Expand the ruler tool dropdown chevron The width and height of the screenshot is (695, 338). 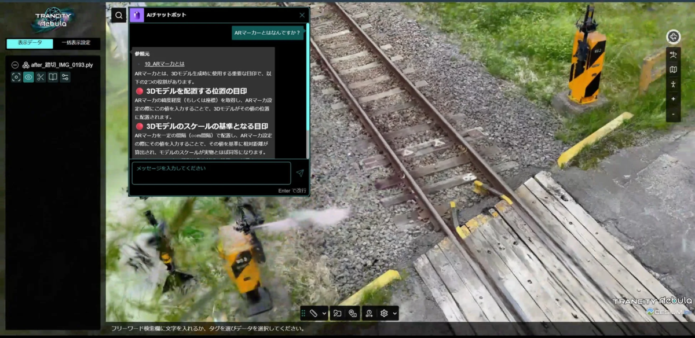pyautogui.click(x=324, y=313)
